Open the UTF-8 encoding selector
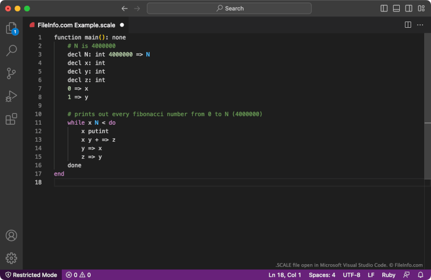 (351, 275)
